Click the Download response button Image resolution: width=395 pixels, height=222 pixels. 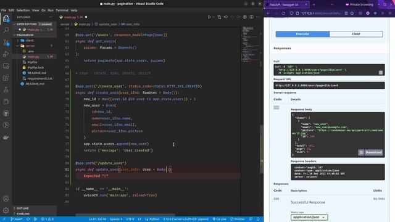click(373, 152)
